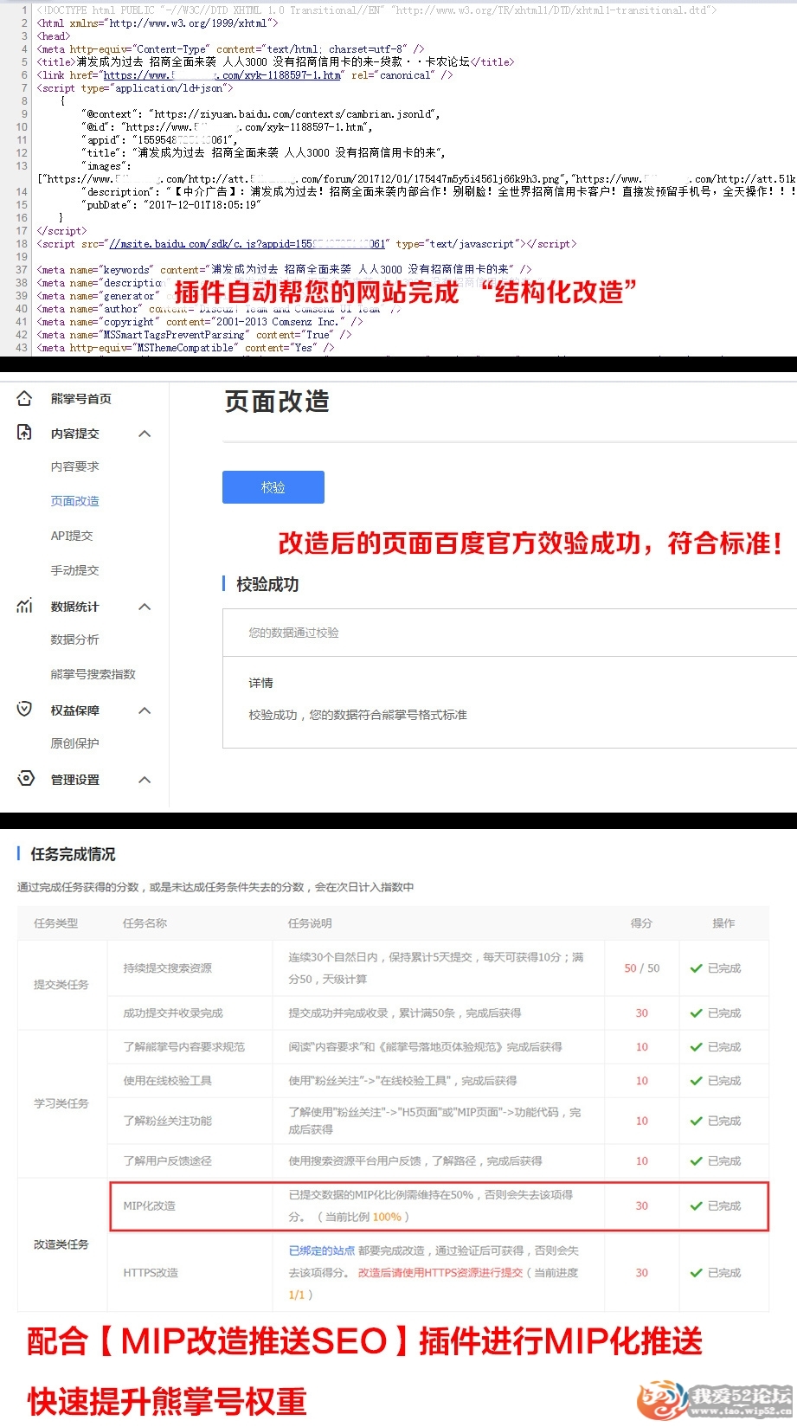Collapse the 权益保障 sidebar section
797x1427 pixels.
(x=145, y=710)
